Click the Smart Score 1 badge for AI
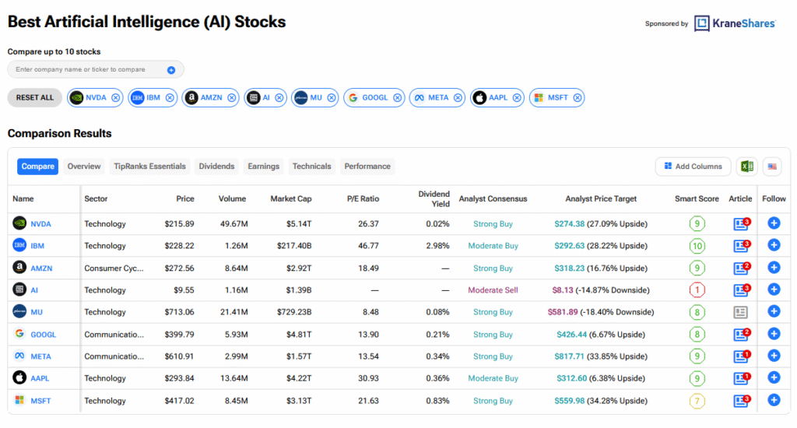 (x=697, y=290)
